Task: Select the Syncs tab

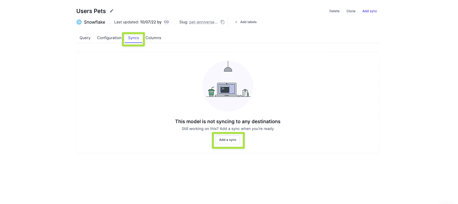Action: click(134, 38)
